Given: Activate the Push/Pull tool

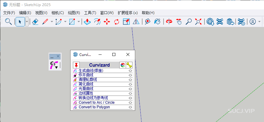Looking at the screenshot, I should pyautogui.click(x=87, y=22).
